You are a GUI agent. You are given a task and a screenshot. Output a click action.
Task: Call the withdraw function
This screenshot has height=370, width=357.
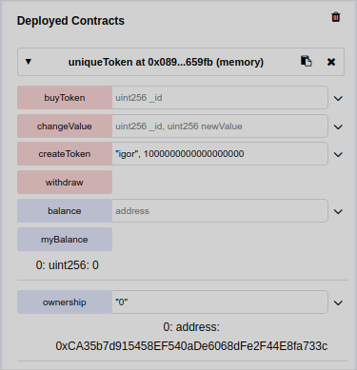[x=65, y=183]
